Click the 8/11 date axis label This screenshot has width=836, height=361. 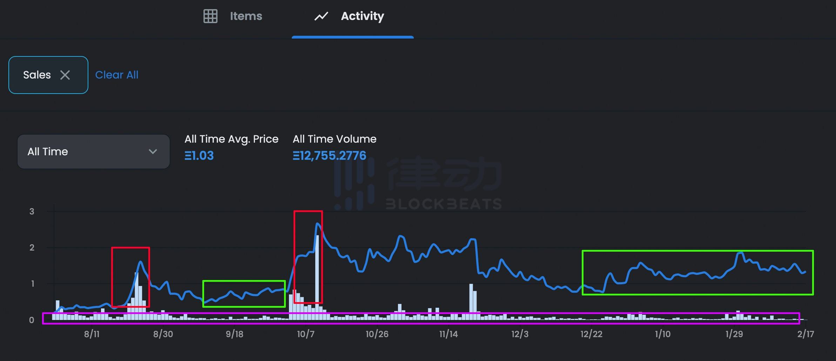point(92,334)
